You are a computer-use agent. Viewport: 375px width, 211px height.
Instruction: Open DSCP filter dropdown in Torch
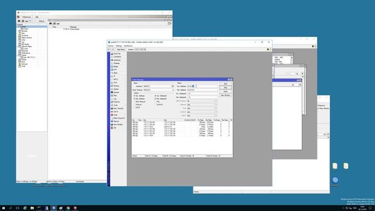tap(216, 115)
